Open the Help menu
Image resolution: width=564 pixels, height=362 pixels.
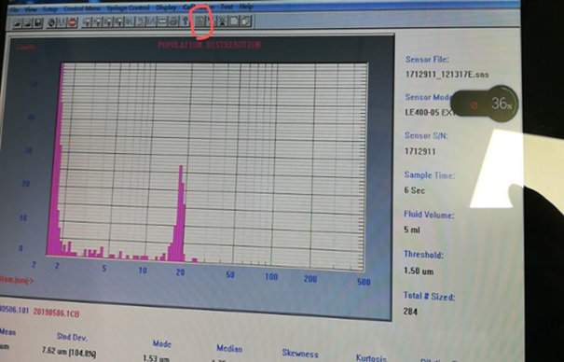[x=246, y=7]
